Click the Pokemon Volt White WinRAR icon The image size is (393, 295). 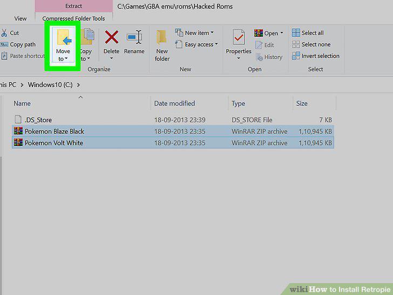point(18,142)
